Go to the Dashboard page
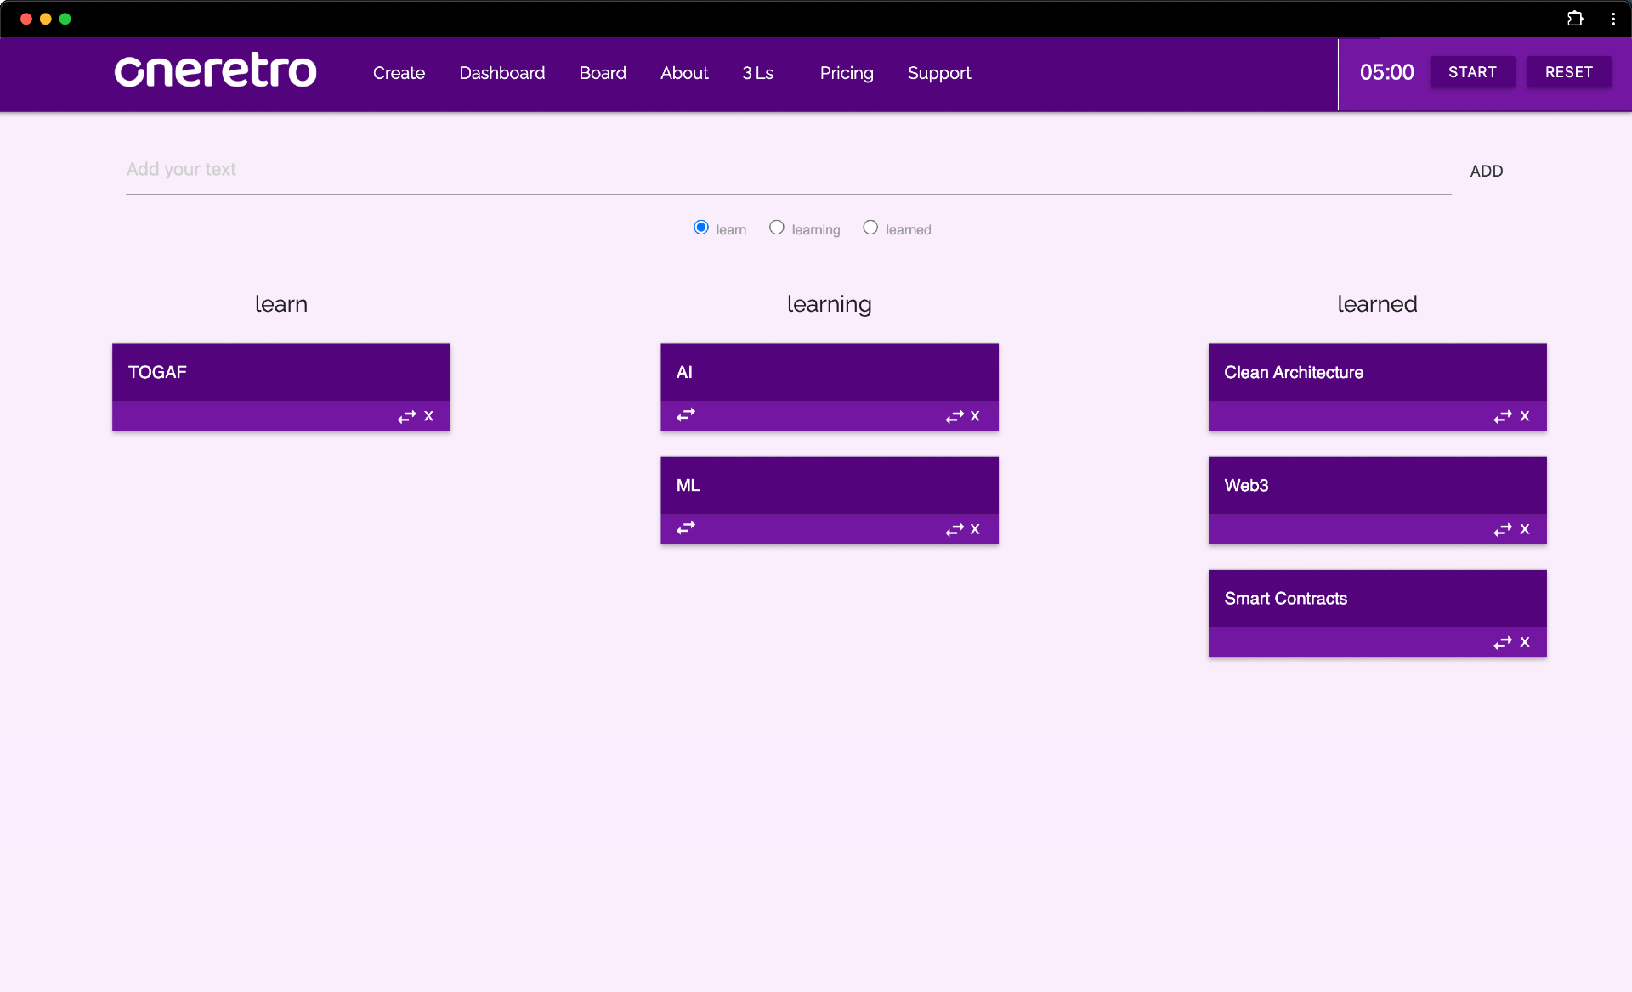 pyautogui.click(x=501, y=73)
